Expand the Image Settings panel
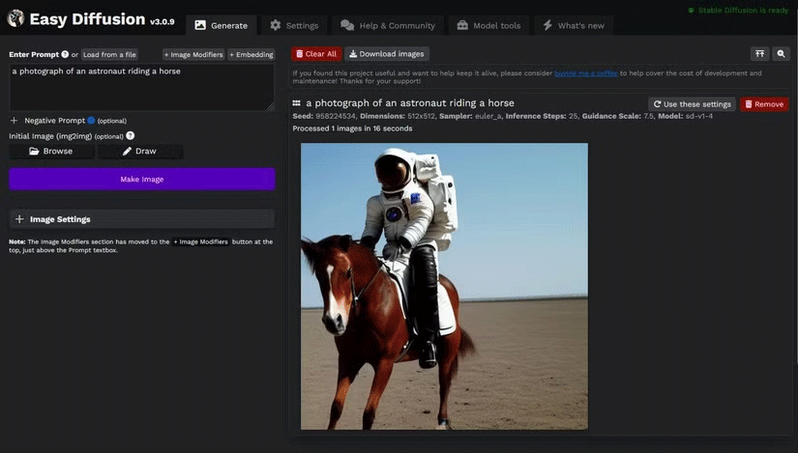 142,219
